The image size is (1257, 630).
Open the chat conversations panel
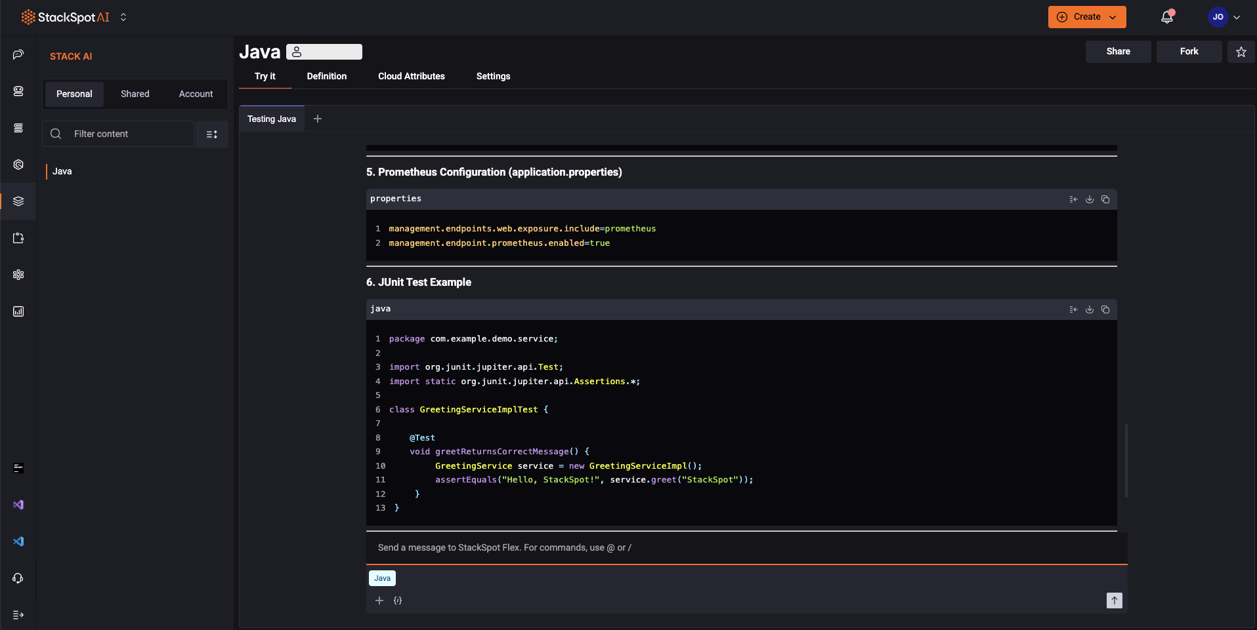(18, 55)
